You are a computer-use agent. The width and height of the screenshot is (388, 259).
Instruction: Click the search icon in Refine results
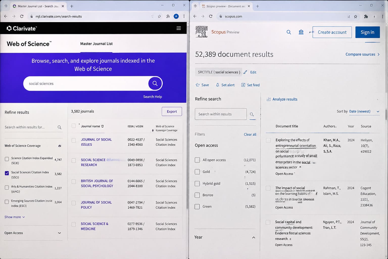(59, 127)
